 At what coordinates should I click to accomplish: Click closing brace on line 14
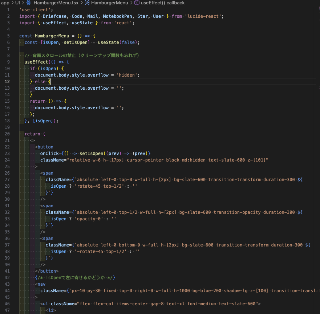coord(31,94)
